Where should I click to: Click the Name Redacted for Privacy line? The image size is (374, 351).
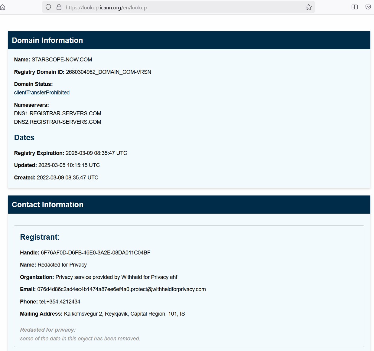[54, 265]
